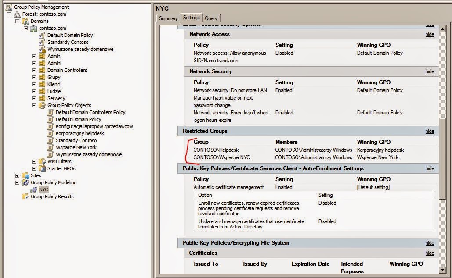Expand the Sites node
The image size is (452, 278).
[x=17, y=175]
